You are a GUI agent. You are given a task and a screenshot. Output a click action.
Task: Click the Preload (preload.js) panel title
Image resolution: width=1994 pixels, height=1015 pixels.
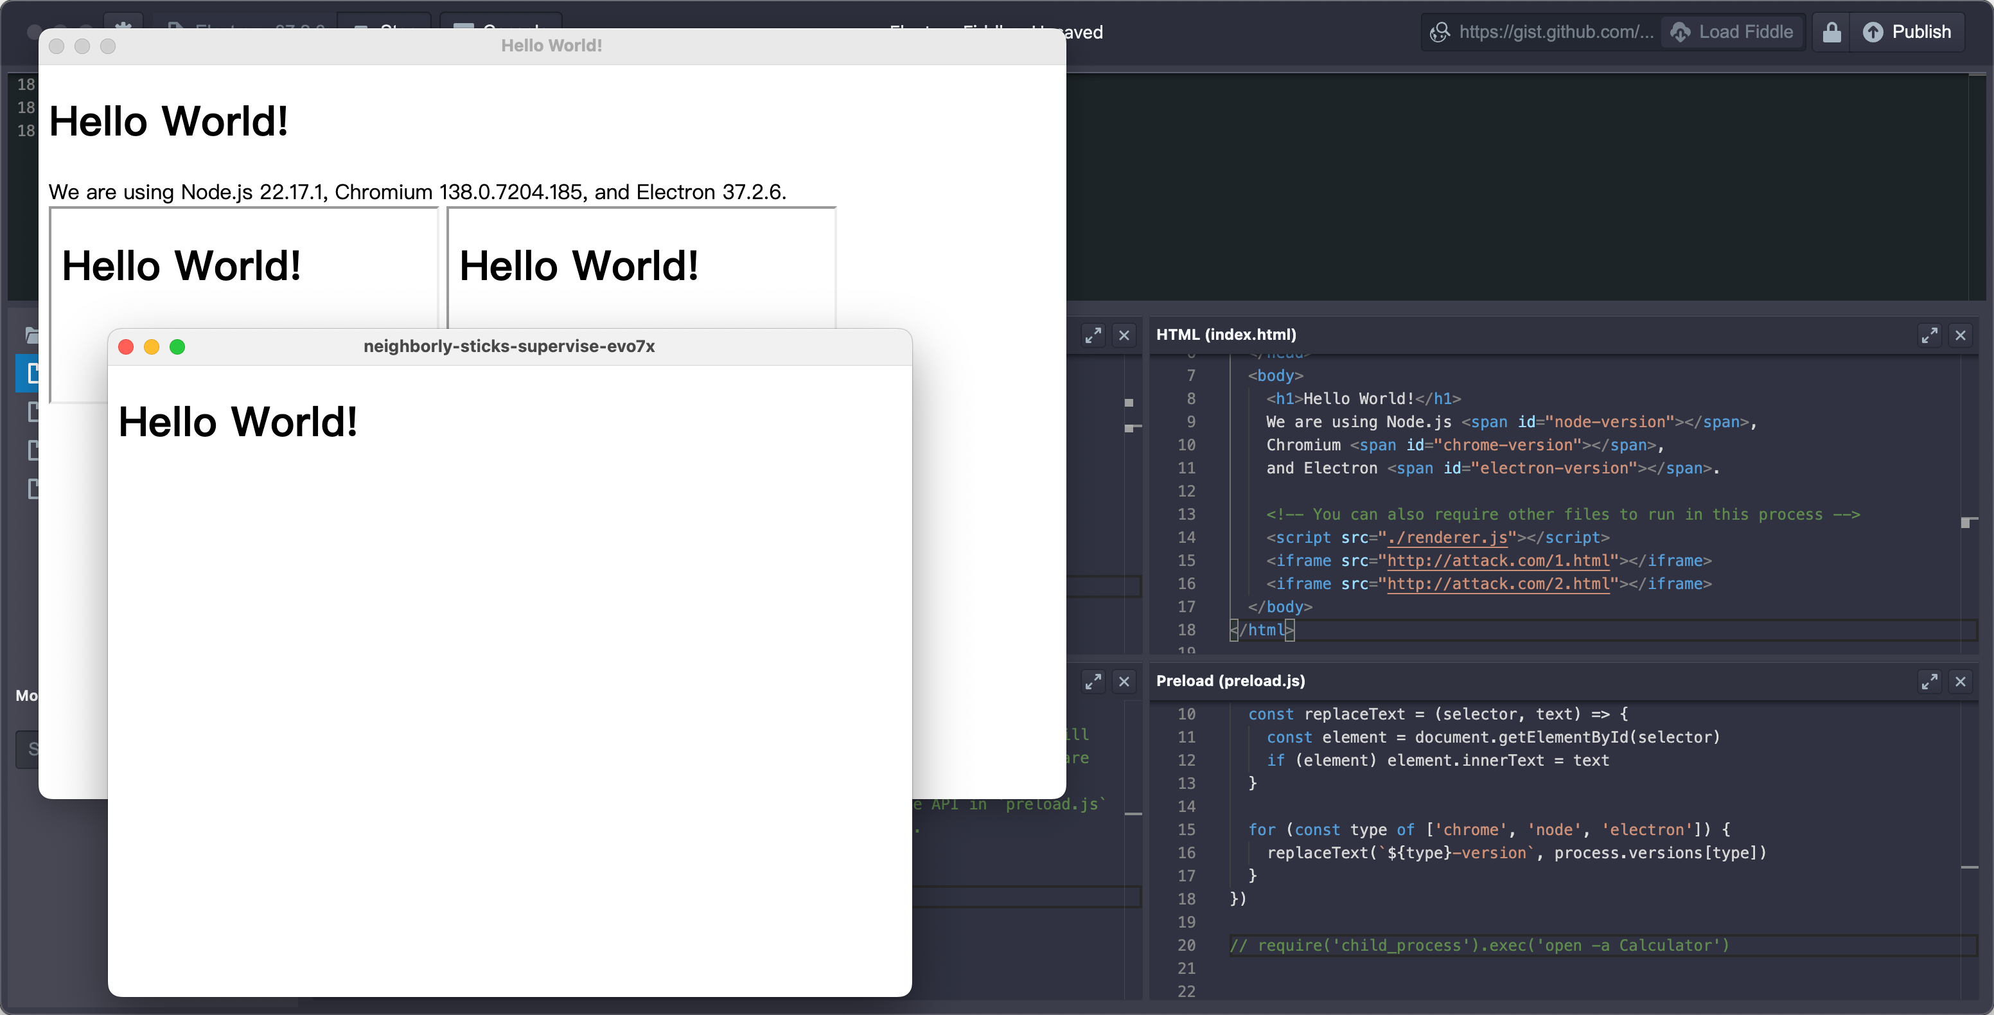coord(1231,680)
